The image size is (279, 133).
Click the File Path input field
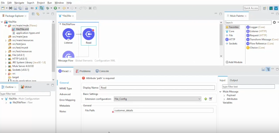point(163,110)
